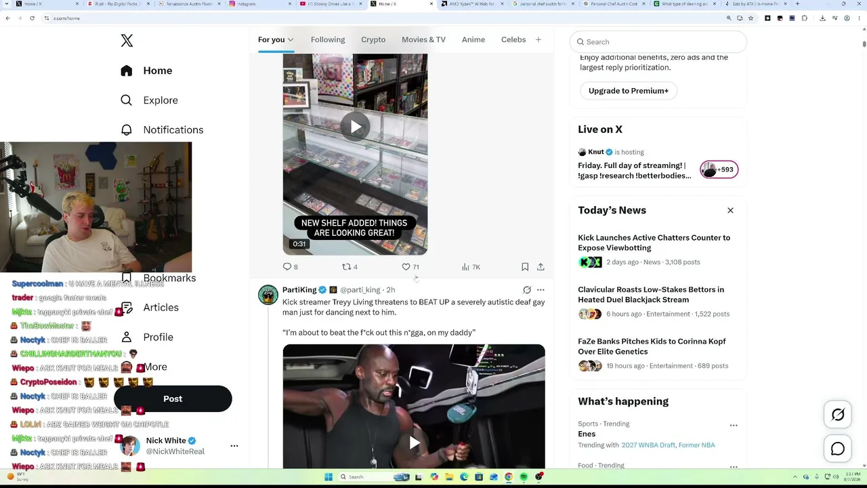Bookmark this page with star icon
Image resolution: width=867 pixels, height=488 pixels.
coord(750,18)
